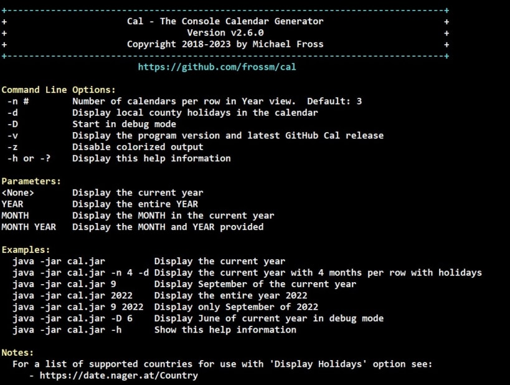Select the 'java -jar cal.jar -h' example
The height and width of the screenshot is (385, 510).
coord(67,330)
